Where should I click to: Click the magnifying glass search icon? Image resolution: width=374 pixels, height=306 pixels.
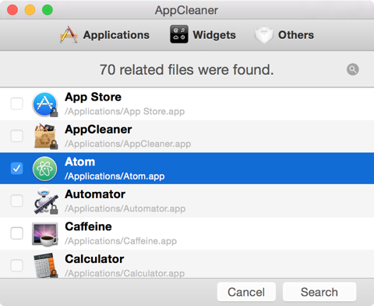point(353,69)
